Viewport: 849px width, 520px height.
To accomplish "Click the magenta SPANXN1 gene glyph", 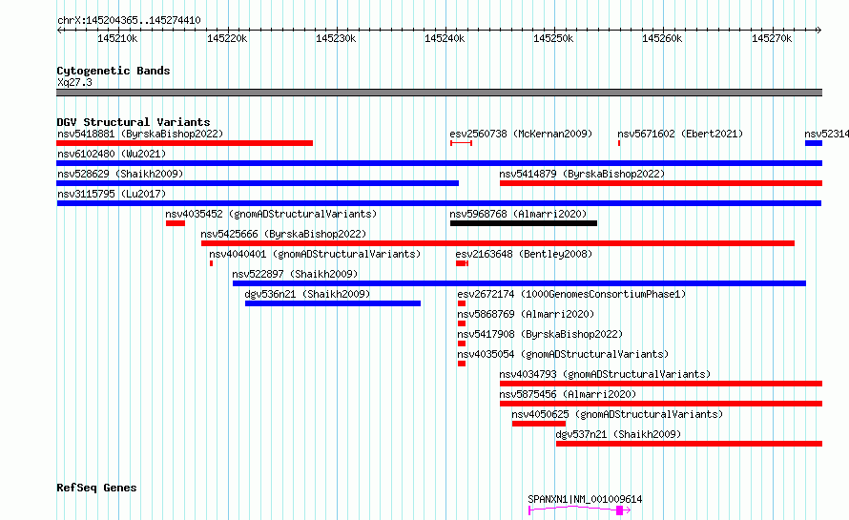I will point(579,510).
